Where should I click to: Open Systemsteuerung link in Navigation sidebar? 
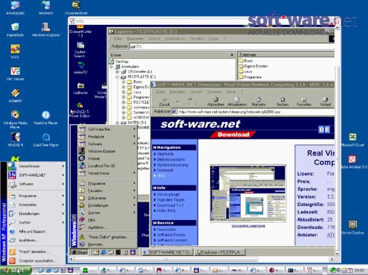tap(173, 165)
